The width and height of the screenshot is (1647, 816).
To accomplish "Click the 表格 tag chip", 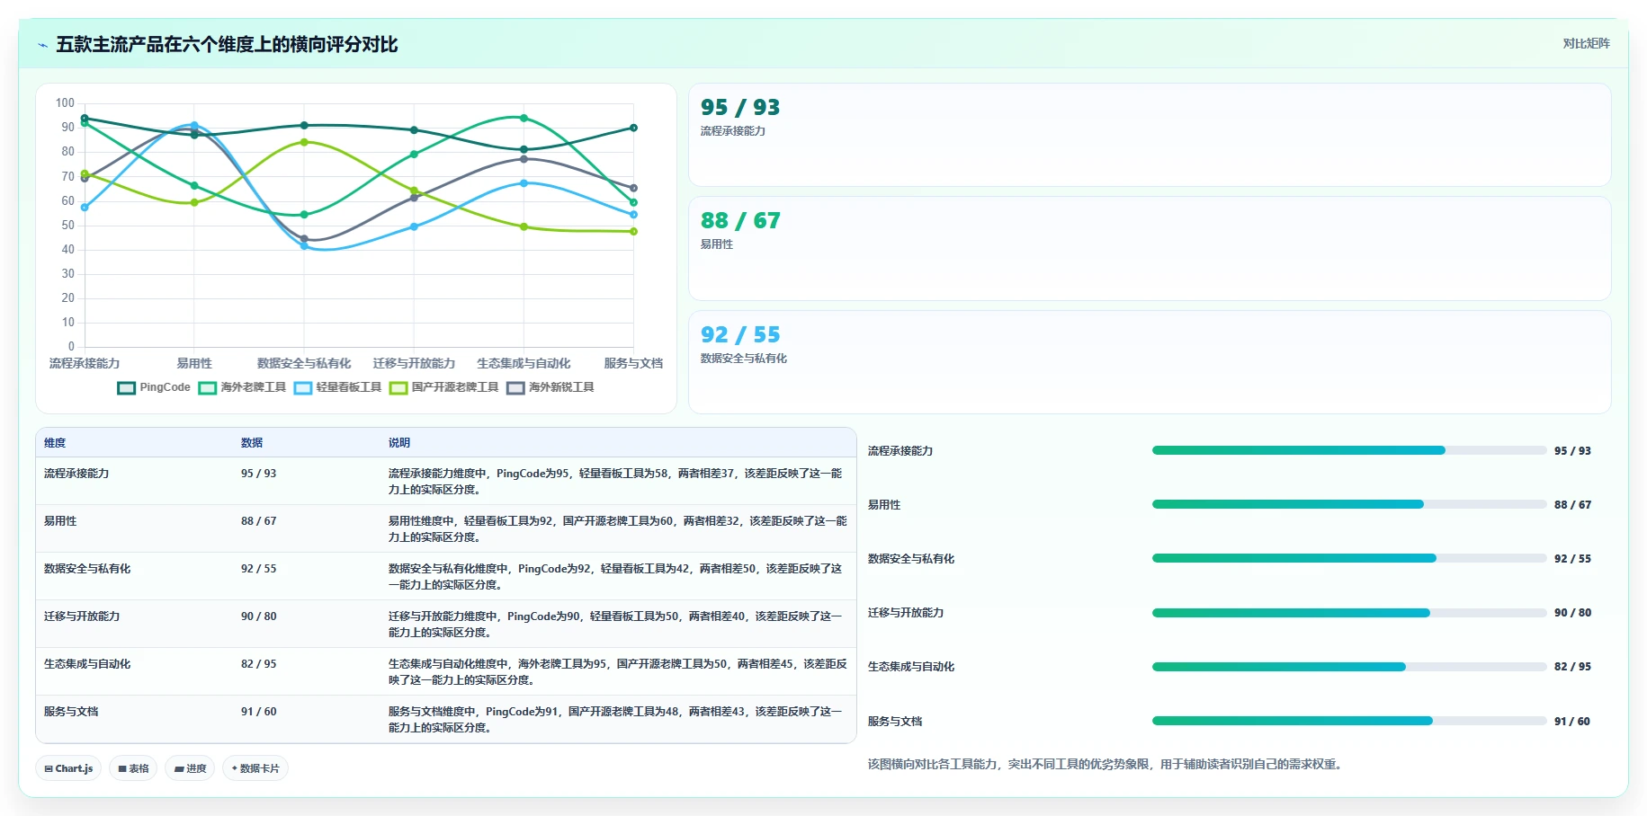I will point(133,768).
